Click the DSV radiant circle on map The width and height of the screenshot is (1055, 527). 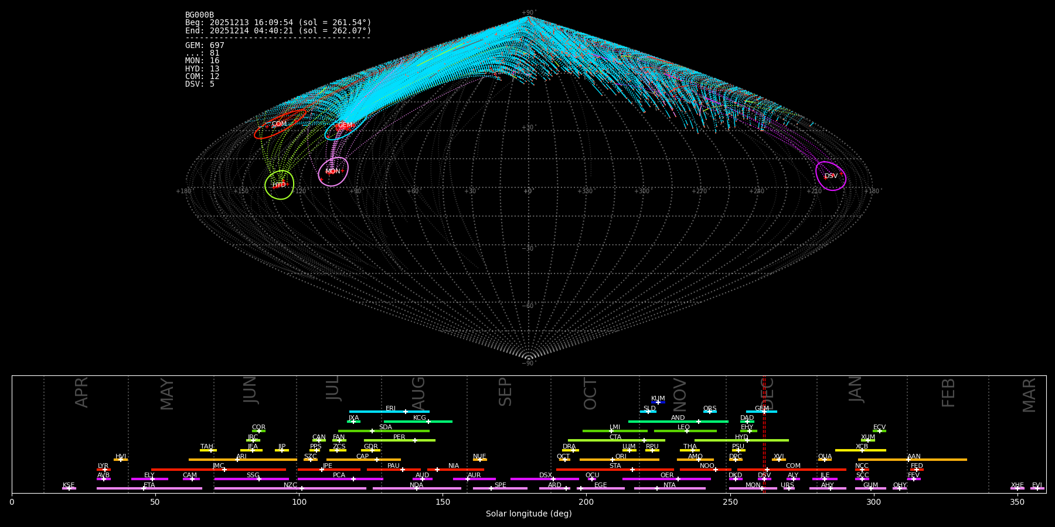pos(831,176)
